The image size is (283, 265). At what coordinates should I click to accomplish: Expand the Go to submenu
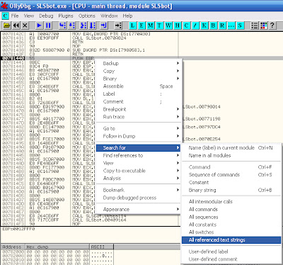[x=138, y=128]
